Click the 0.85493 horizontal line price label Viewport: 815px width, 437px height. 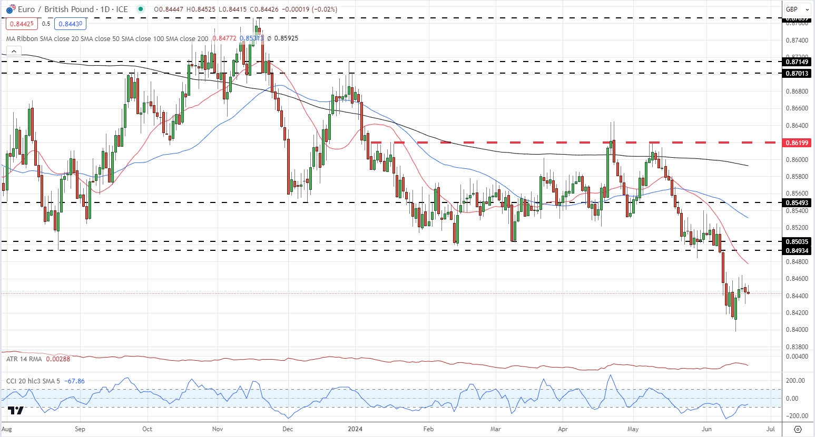(797, 202)
